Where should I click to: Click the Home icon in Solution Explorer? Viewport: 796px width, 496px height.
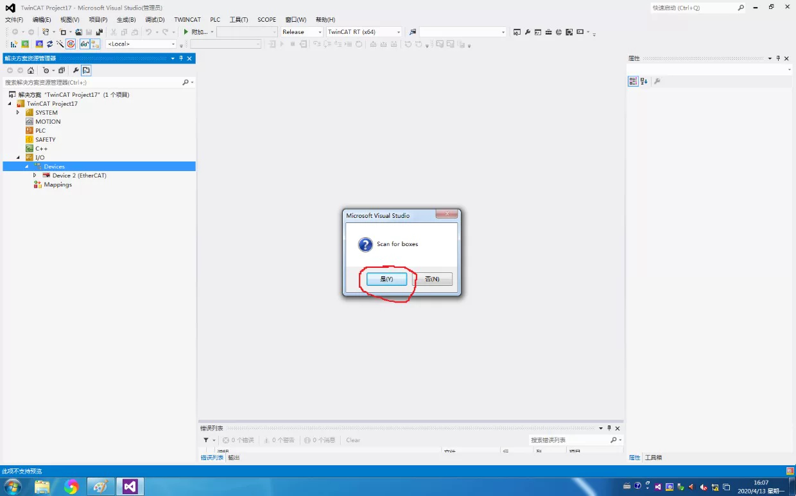(x=30, y=70)
